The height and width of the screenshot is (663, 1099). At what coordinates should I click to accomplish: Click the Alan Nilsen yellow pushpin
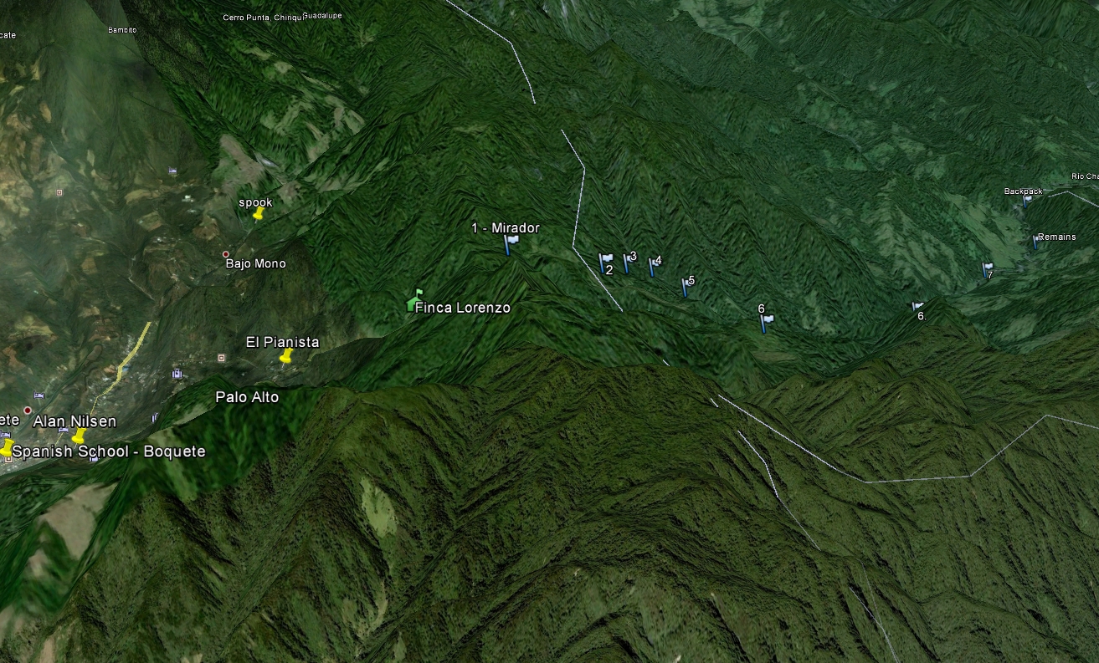pyautogui.click(x=79, y=436)
